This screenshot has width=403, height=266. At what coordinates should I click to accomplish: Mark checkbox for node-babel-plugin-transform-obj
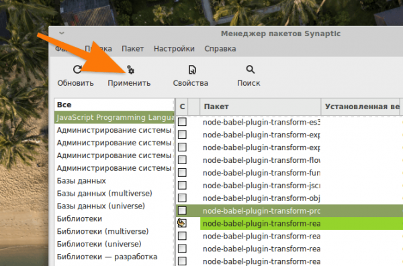pyautogui.click(x=182, y=198)
